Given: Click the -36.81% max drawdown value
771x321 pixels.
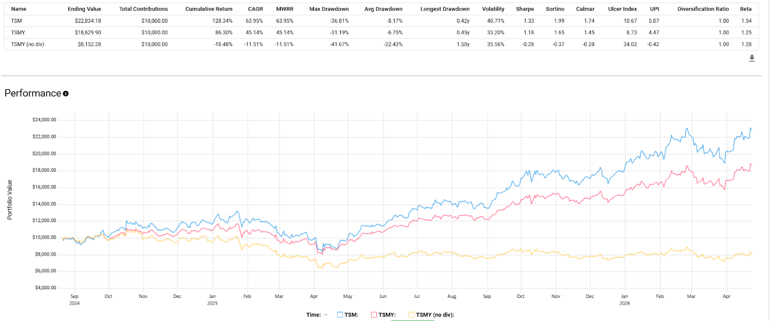Looking at the screenshot, I should point(339,21).
